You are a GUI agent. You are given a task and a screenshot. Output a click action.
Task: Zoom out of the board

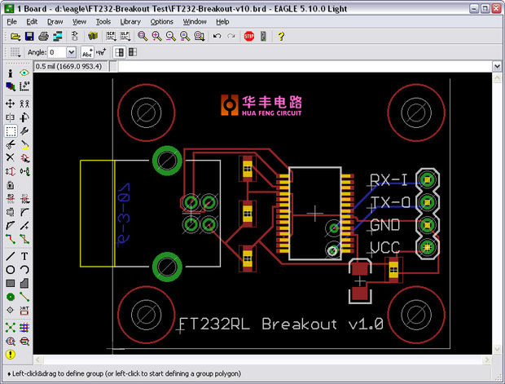pyautogui.click(x=171, y=36)
